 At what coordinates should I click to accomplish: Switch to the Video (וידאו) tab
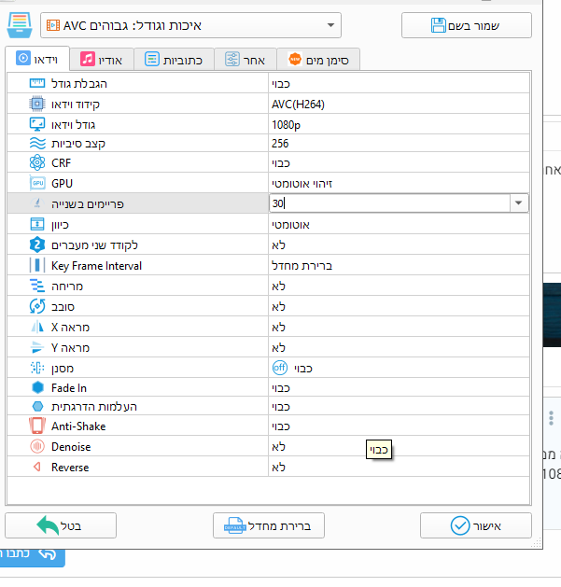point(37,59)
